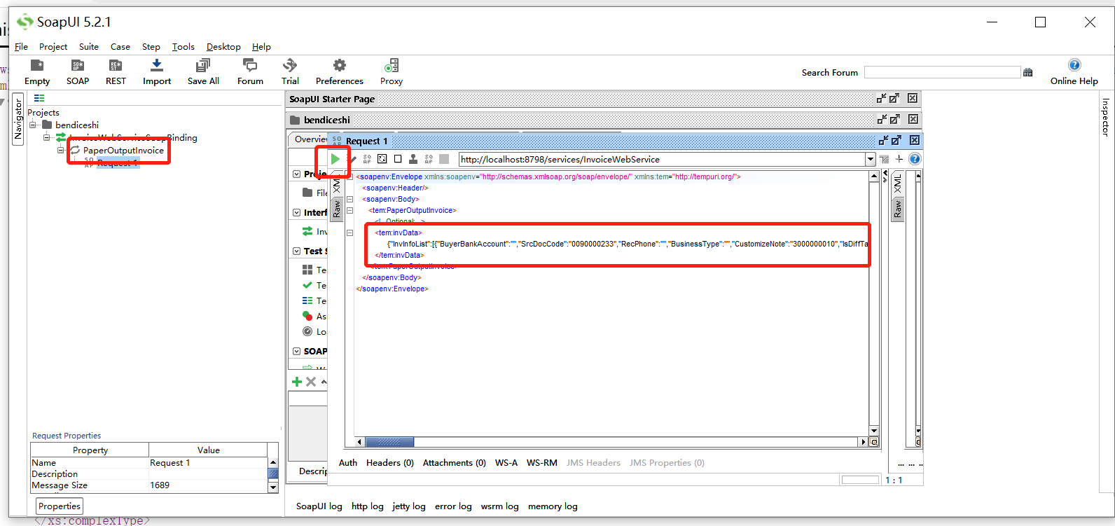The height and width of the screenshot is (526, 1115).
Task: Collapse the Test Summary section
Action: pyautogui.click(x=297, y=251)
